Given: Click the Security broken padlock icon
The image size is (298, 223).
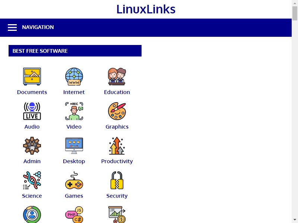Looking at the screenshot, I should [117, 180].
